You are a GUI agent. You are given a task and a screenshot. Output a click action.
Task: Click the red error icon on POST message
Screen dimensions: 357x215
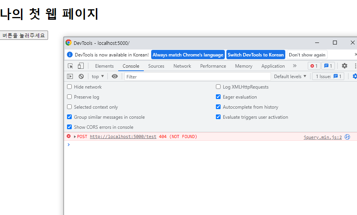[69, 136]
